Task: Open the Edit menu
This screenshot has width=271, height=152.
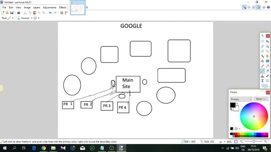Action: pos(11,8)
